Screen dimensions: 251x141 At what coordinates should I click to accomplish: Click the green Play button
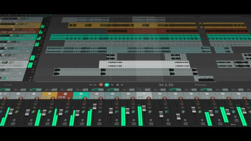107,85
